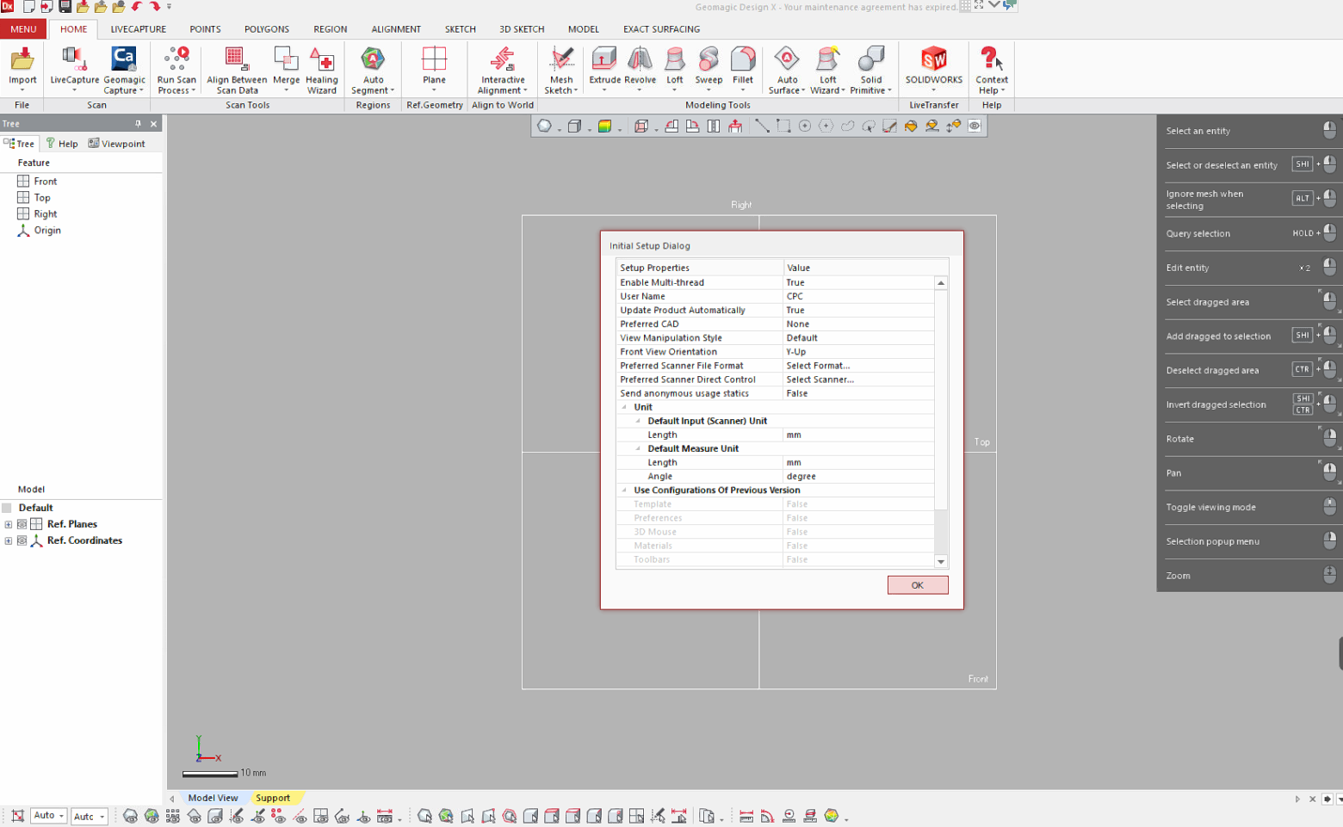Apply the Fillet tool
Screen dimensions: 1343x827
tap(742, 68)
